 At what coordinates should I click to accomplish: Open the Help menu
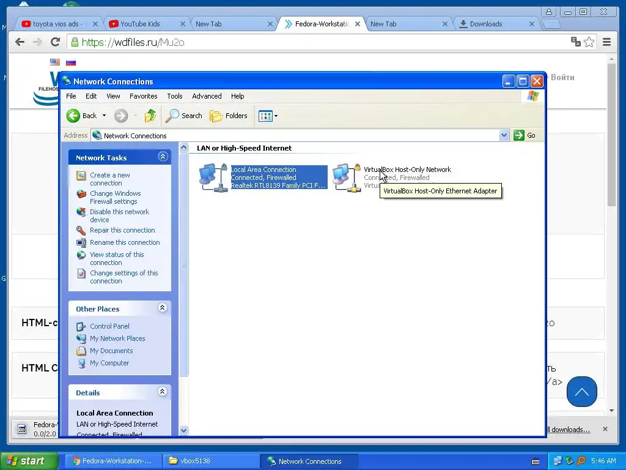[x=238, y=96]
